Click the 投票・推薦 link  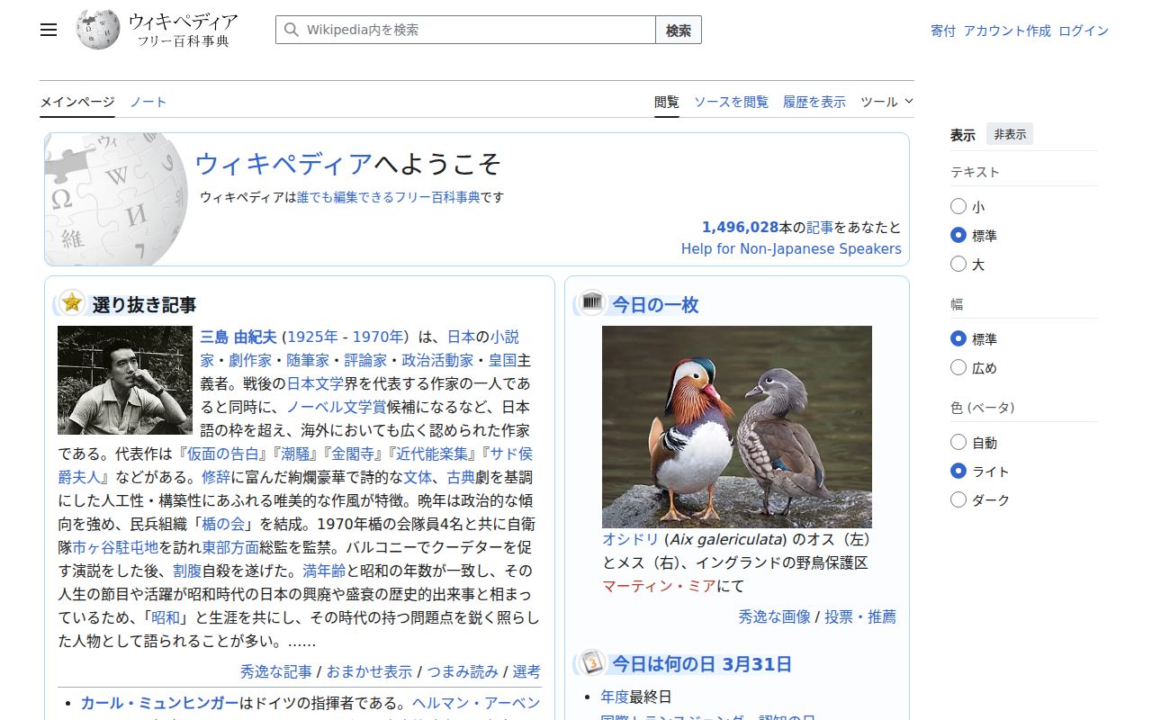tap(860, 616)
